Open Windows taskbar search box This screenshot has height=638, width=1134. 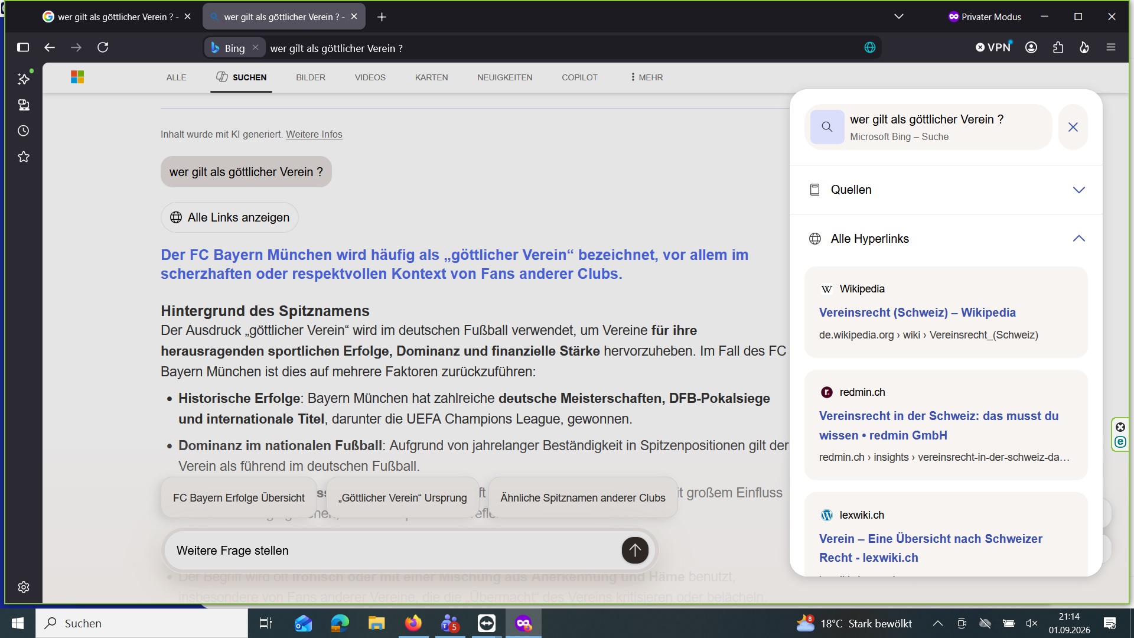pyautogui.click(x=142, y=623)
